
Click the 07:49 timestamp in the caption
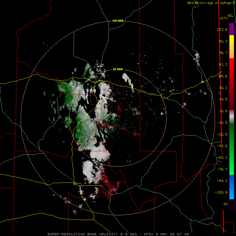183,234
